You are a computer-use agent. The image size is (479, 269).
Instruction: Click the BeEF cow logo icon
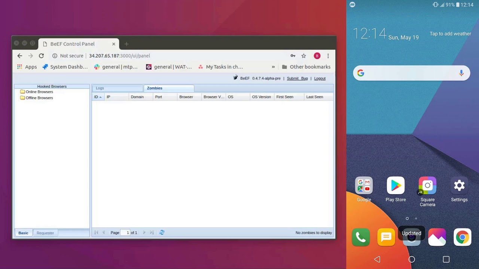(x=235, y=78)
